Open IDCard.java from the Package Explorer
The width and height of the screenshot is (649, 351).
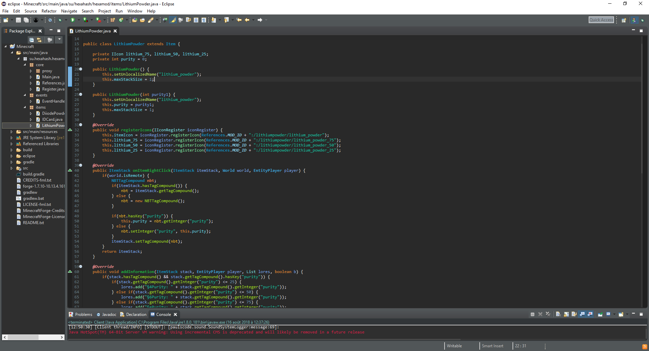[x=52, y=119]
